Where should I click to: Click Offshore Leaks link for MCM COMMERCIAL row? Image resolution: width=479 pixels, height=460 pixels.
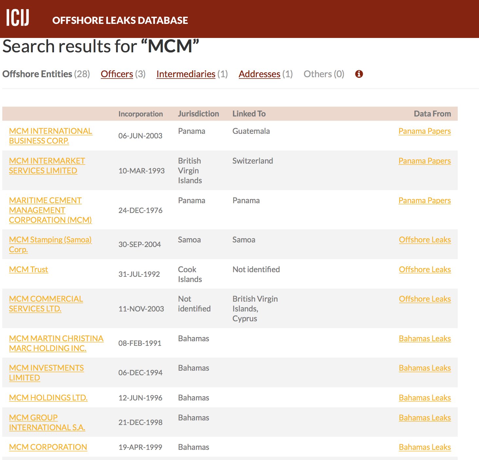click(x=425, y=299)
